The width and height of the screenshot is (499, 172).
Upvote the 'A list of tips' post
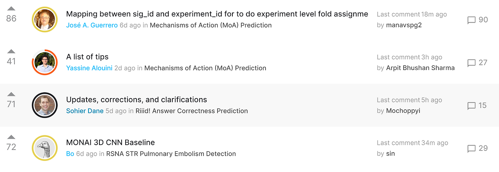tap(11, 51)
